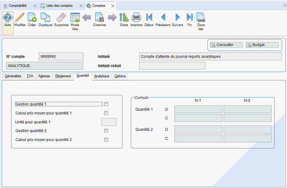Close the Comptabilité tab
287x188 pixels.
[35, 6]
